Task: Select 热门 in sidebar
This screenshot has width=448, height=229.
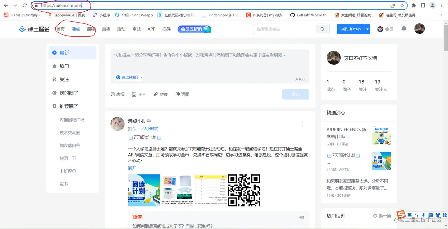Action: click(x=72, y=66)
